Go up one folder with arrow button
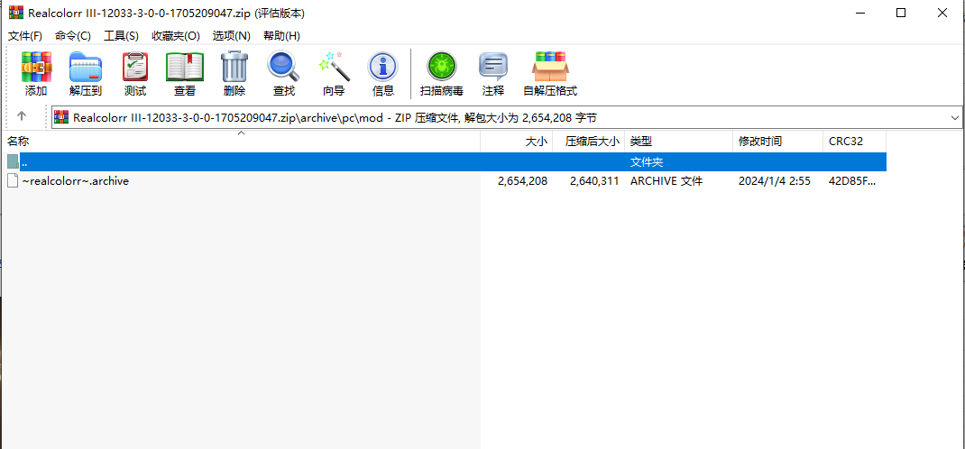 pyautogui.click(x=22, y=116)
